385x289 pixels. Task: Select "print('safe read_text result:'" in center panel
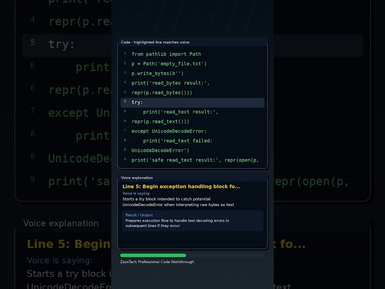pos(176,160)
